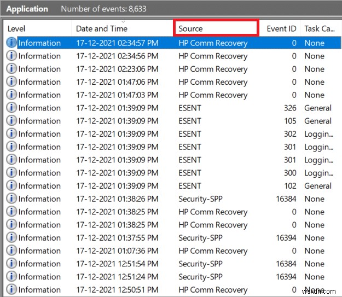Click info icon of ESENT event 102
Screen dimensions: 342x297
click(x=11, y=185)
